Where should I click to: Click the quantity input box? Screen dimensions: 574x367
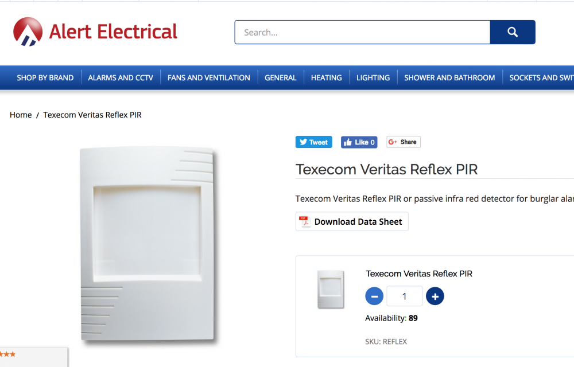(405, 296)
